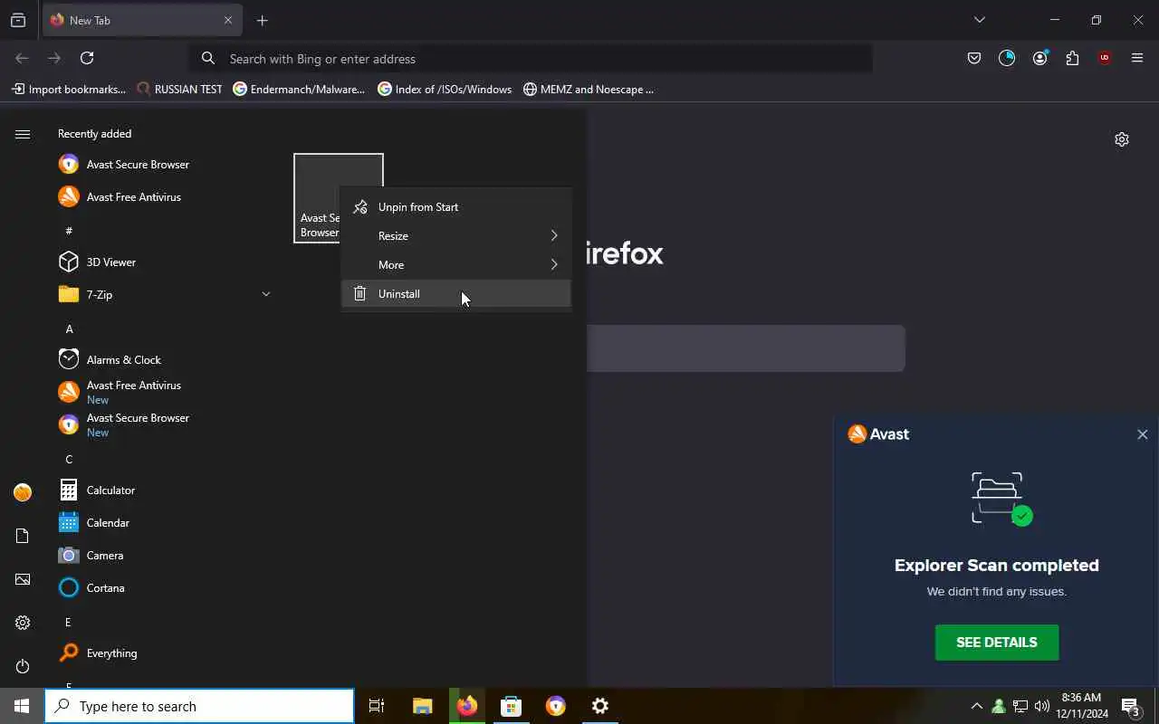The height and width of the screenshot is (724, 1159).
Task: Open Index of /ISOs/Windows bookmark
Action: click(445, 90)
